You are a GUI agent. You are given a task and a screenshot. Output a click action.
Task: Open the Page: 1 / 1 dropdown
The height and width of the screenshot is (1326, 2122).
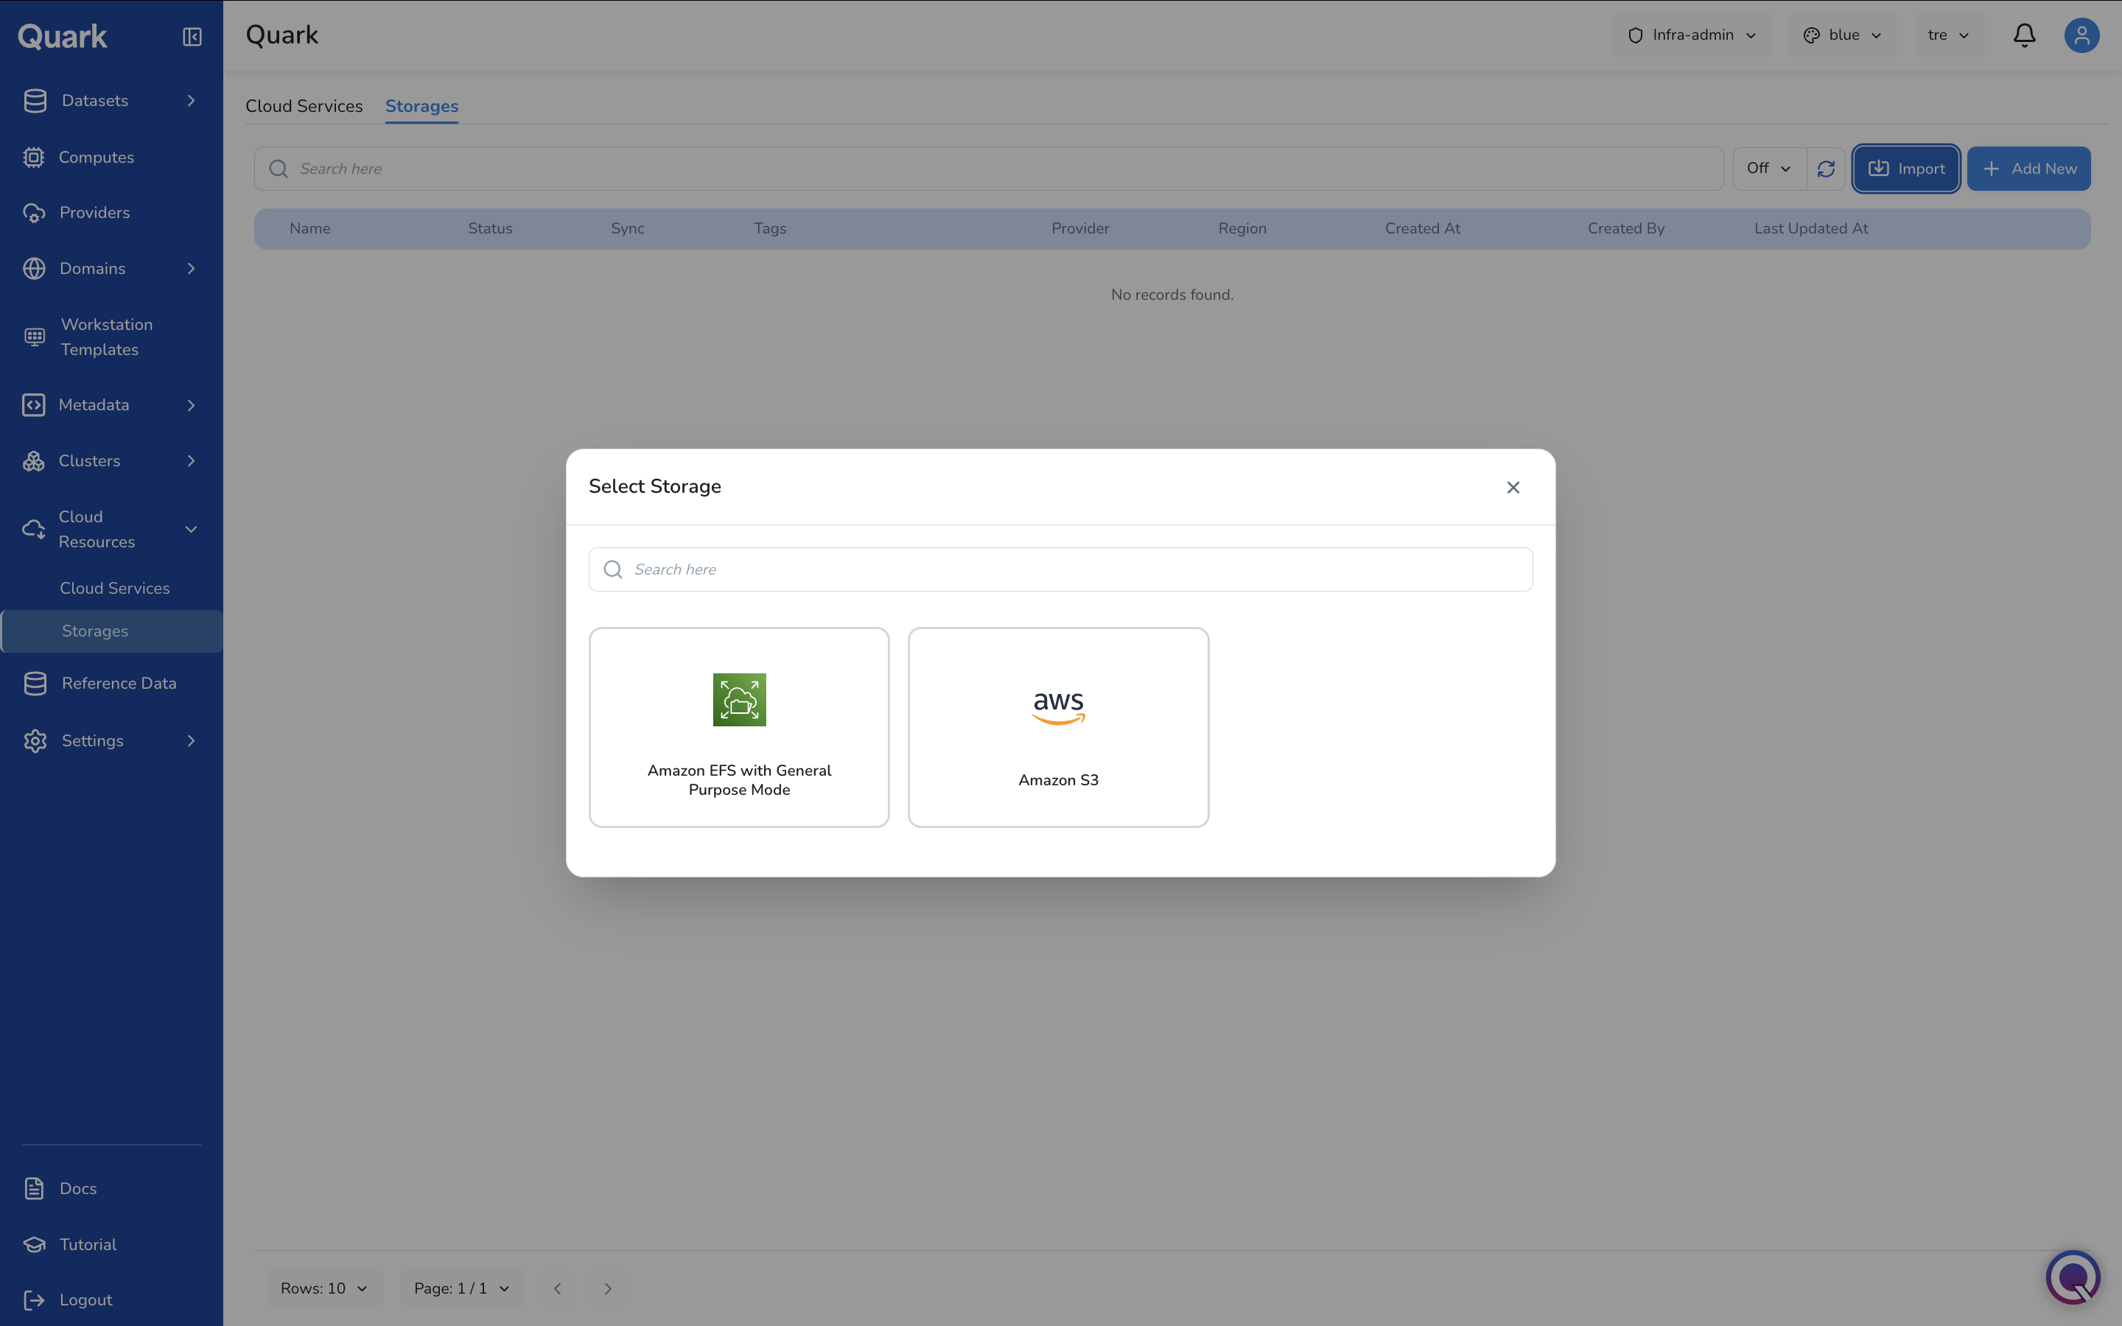click(x=461, y=1288)
